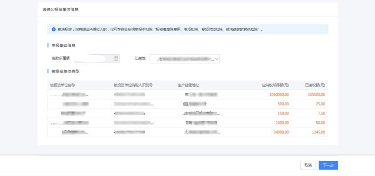Click the 24900.00 taxable income cell
Image resolution: width=375 pixels, height=176 pixels.
coord(282,132)
